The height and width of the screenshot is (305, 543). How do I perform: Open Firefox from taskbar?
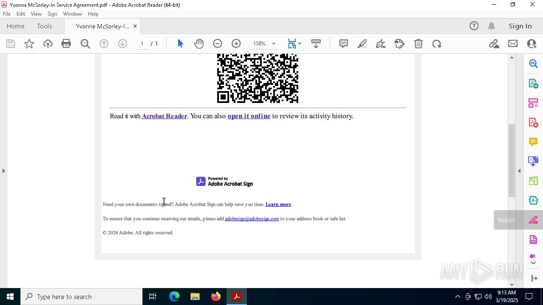[x=216, y=297]
